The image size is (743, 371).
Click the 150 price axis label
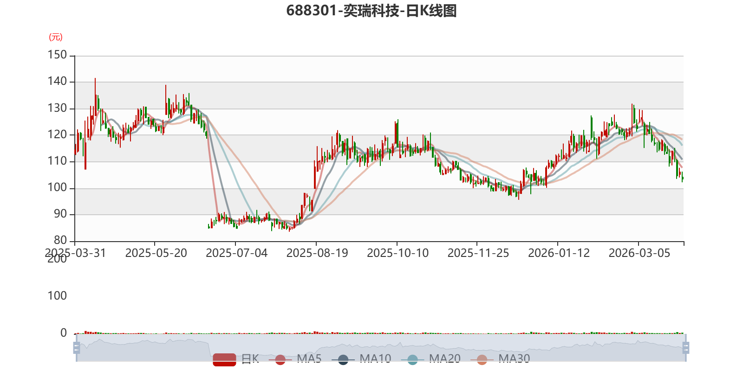(58, 55)
